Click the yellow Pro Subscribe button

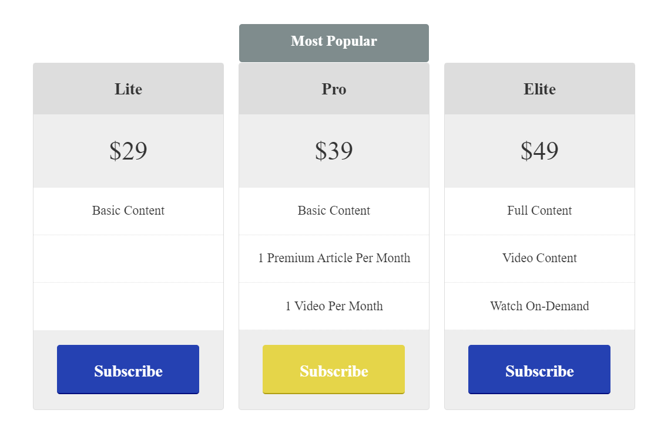[x=334, y=370]
